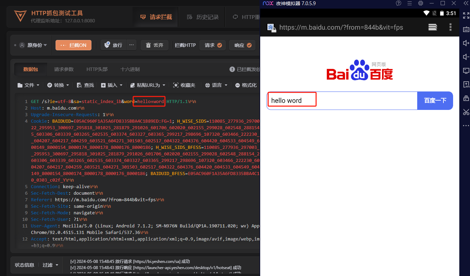
Task: Click the launcher-api.yeshen.com log entry
Action: pos(156,268)
